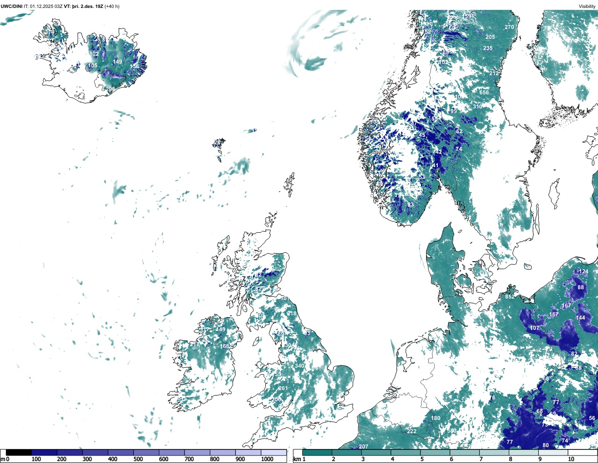This screenshot has width=598, height=463.
Task: Click the '310' value in central Sweden
Action: point(477,107)
